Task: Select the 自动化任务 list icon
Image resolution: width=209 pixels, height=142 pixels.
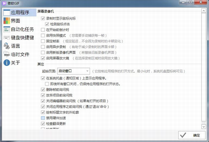Action: (7, 29)
